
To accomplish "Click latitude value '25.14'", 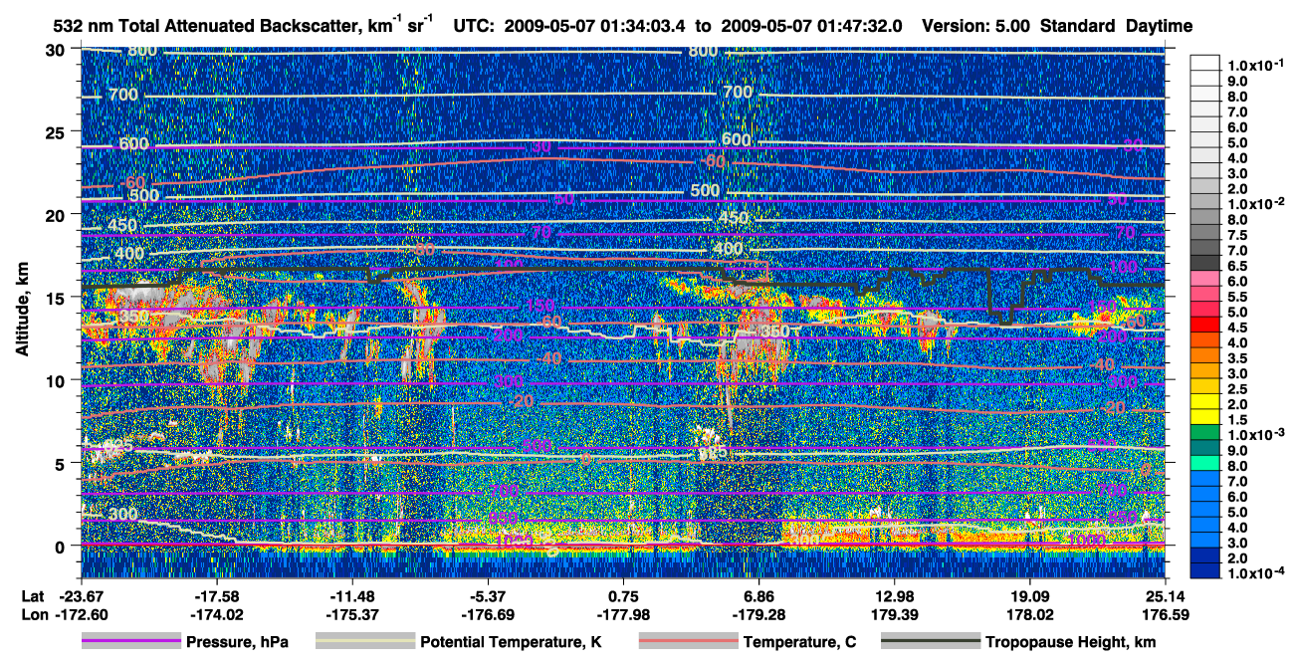I will pyautogui.click(x=1165, y=595).
